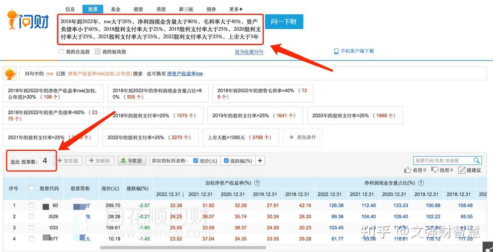Click the 2020年的股利支付率>25% condition

click(x=355, y=115)
